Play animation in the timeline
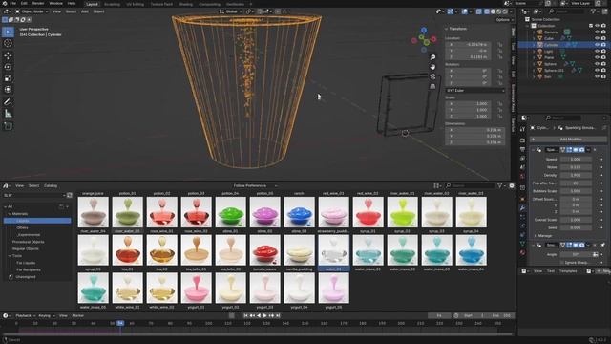Viewport: 611px width, 344px height. [265, 315]
